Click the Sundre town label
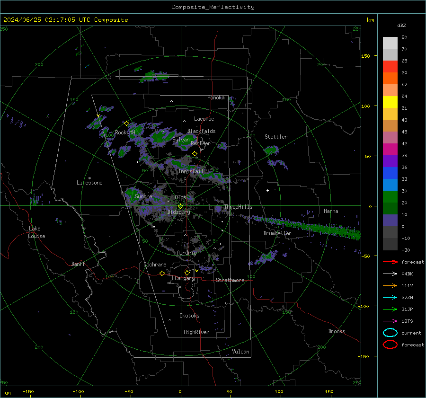This screenshot has height=398, width=426. pyautogui.click(x=143, y=196)
